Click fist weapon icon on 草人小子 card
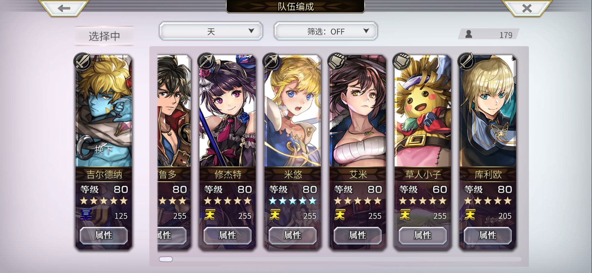592x273 pixels. (x=402, y=61)
